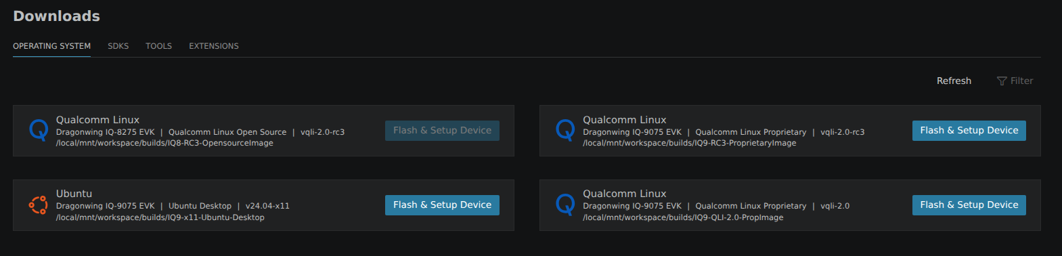
Task: Click the v24.04-x11 version text
Action: tap(267, 206)
